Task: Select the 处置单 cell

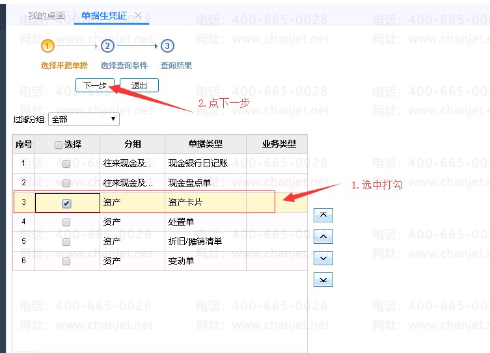Action: point(206,222)
